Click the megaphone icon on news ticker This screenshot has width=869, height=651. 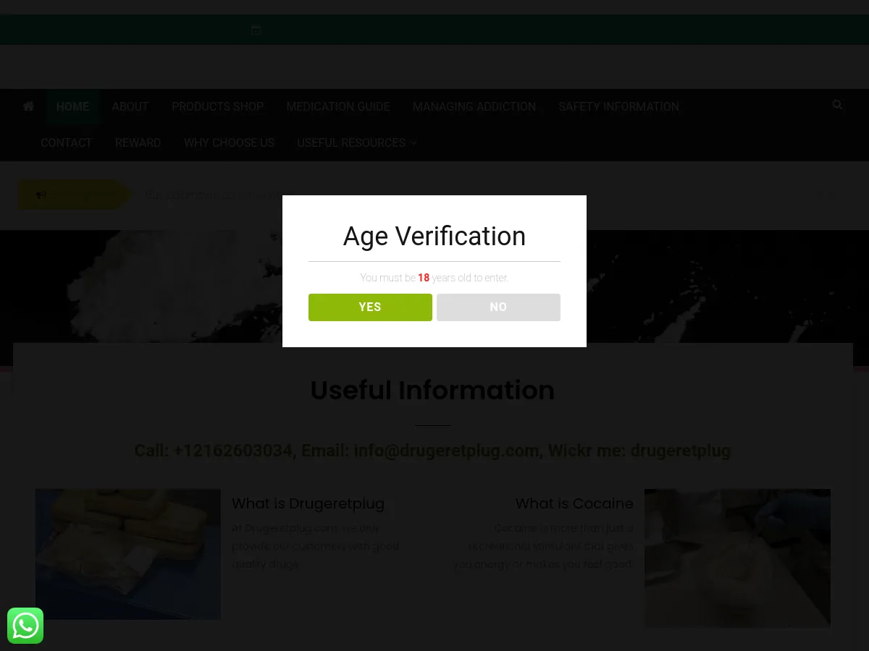point(41,195)
